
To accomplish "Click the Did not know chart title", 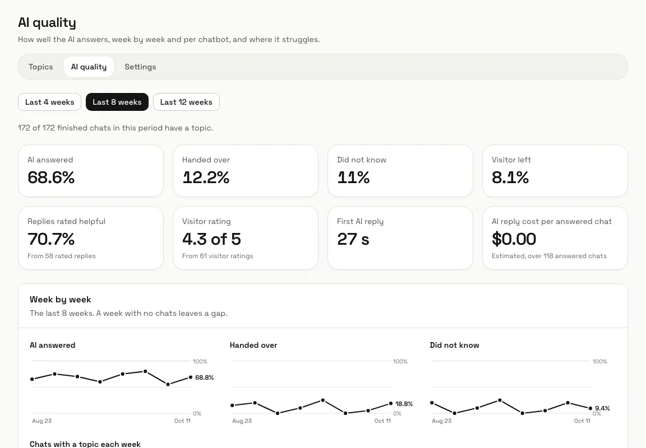I will [x=454, y=345].
